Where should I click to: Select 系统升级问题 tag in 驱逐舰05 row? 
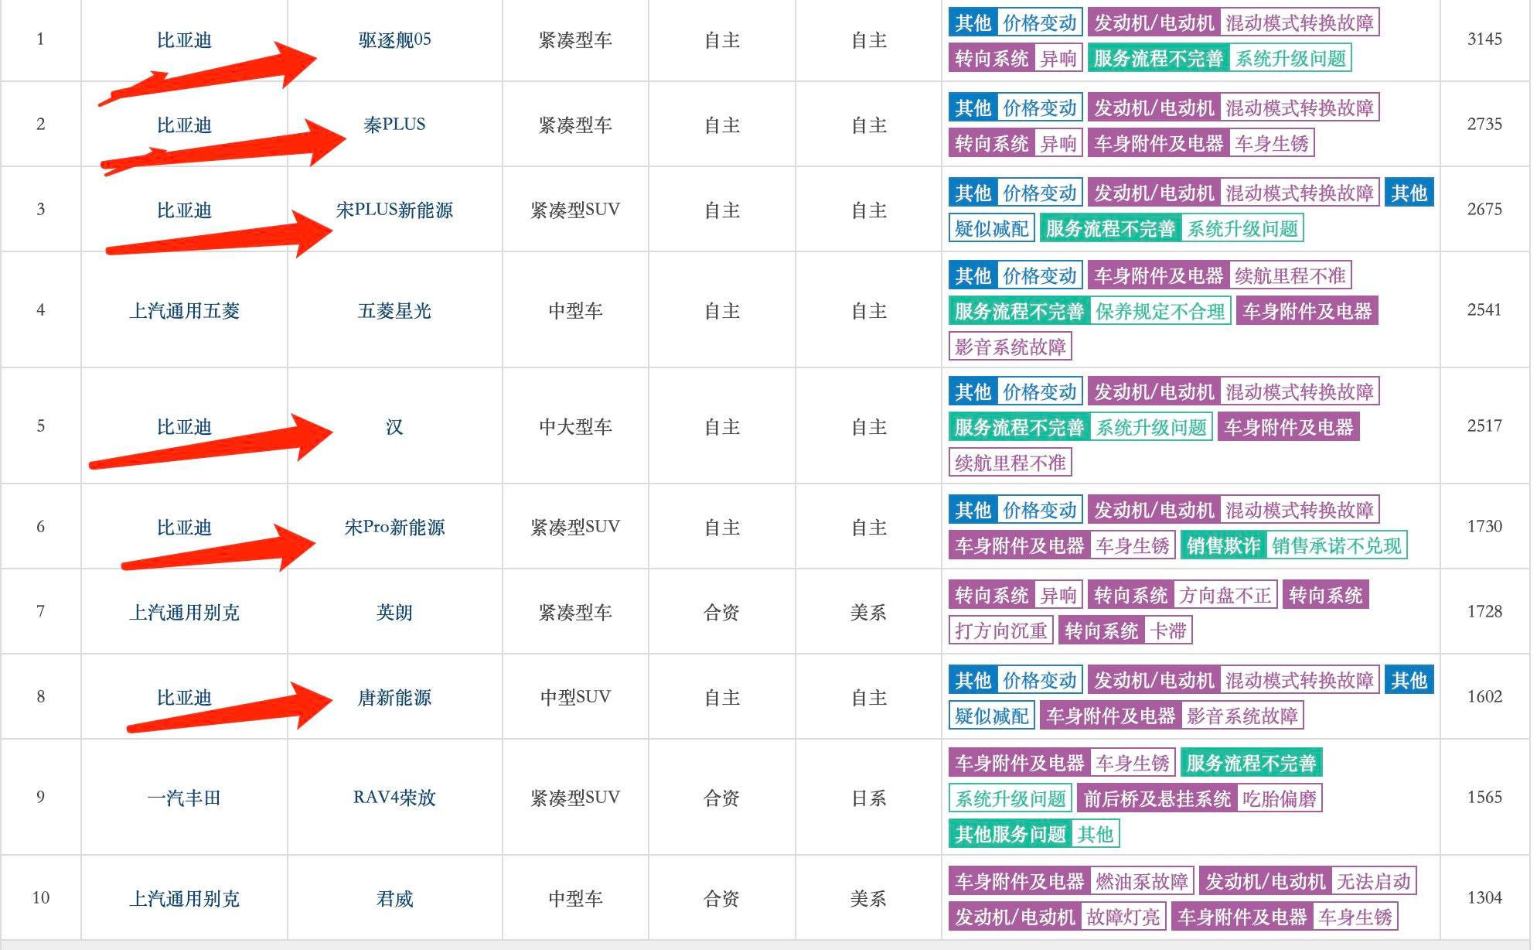click(x=1290, y=59)
